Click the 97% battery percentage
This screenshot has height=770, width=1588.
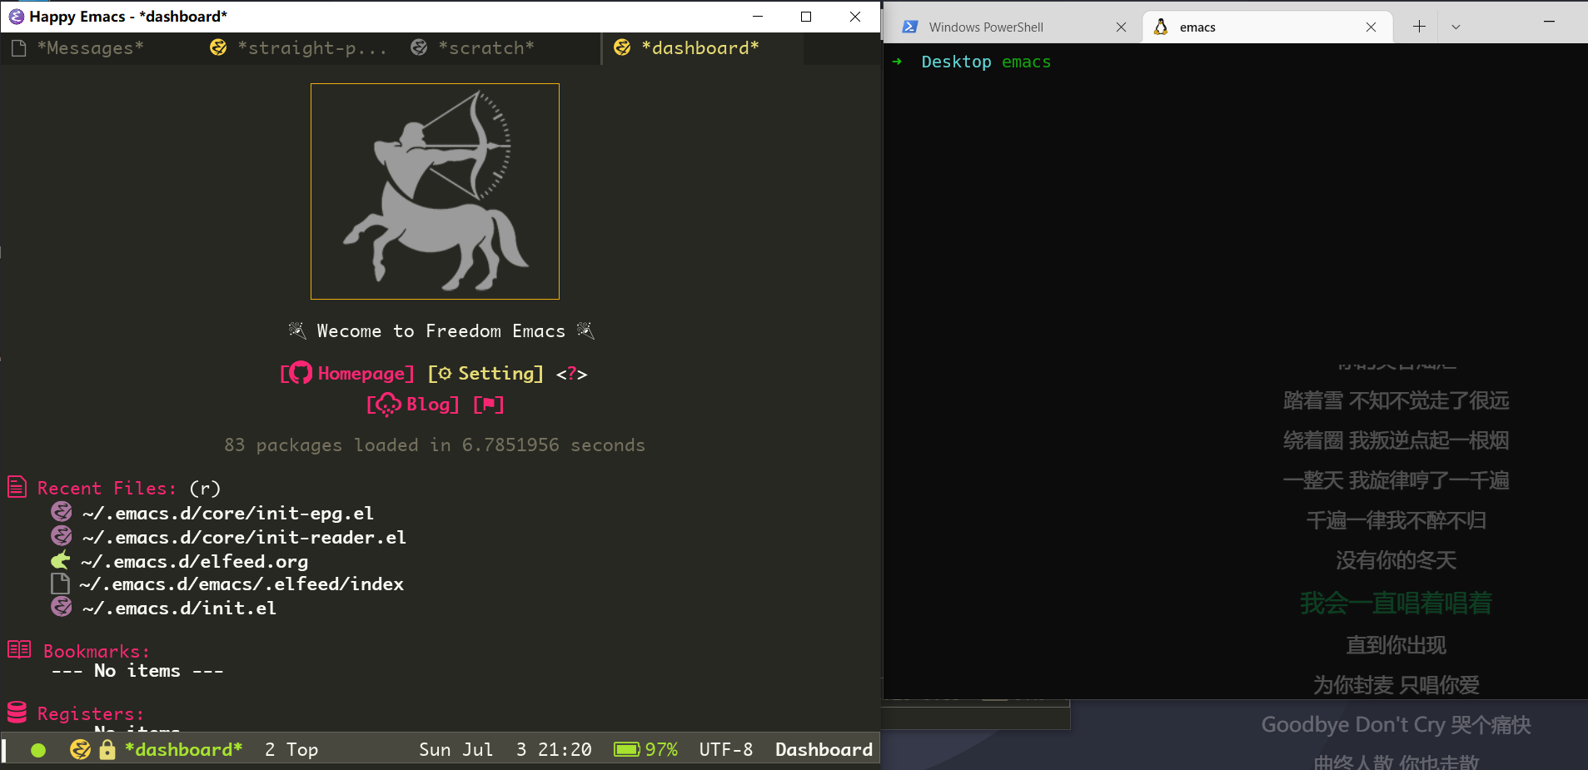coord(661,750)
